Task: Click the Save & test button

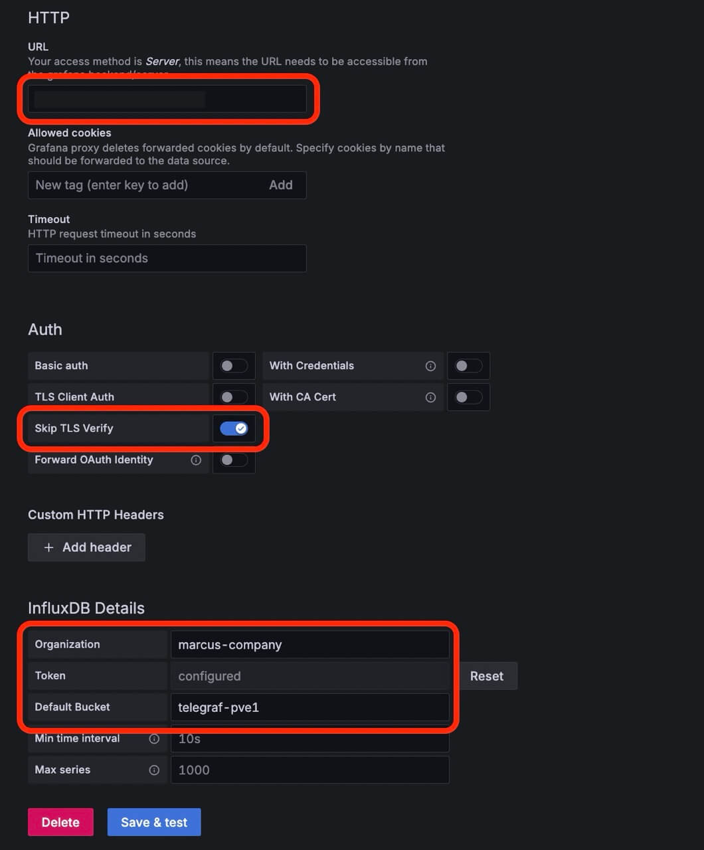Action: click(154, 822)
